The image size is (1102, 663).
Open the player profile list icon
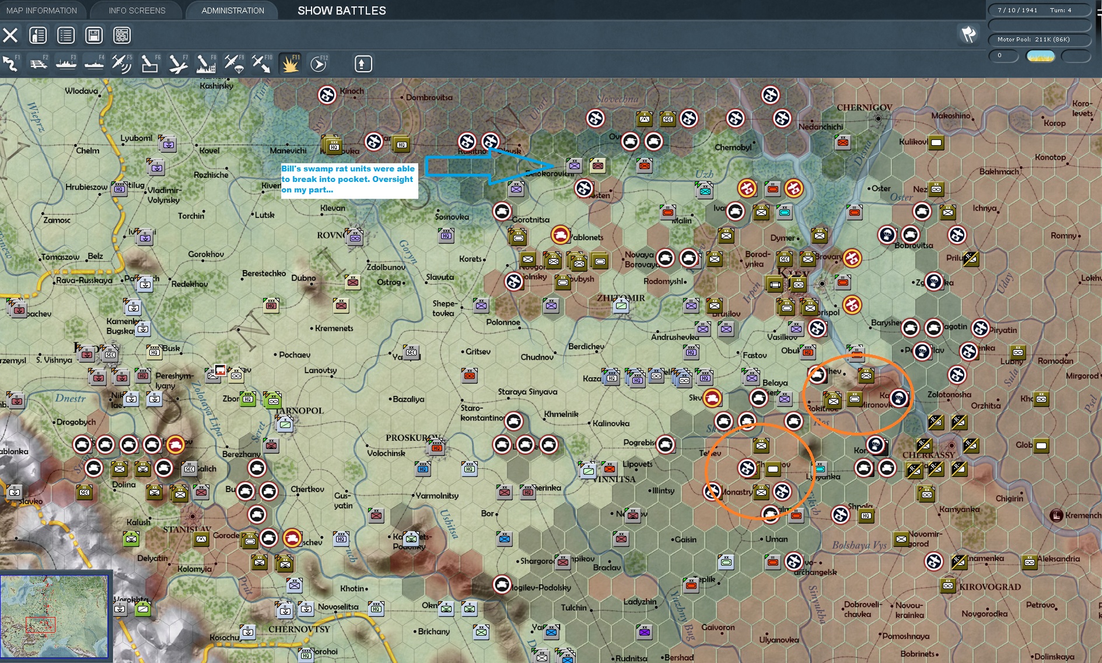(38, 36)
